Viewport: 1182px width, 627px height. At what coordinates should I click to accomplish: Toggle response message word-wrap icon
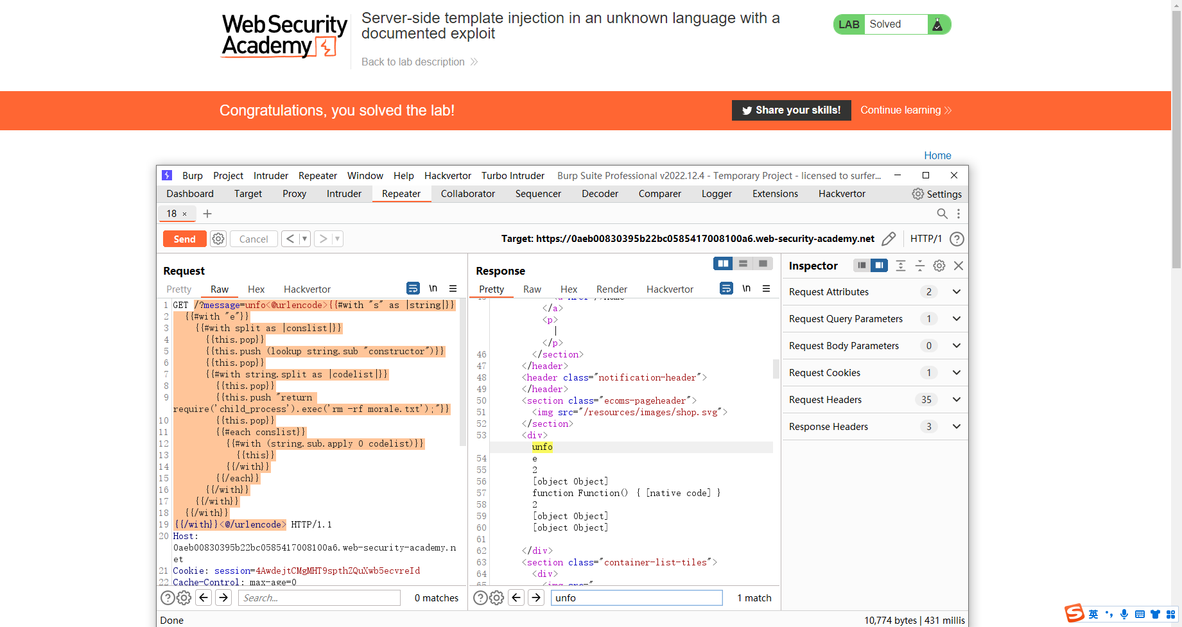coord(726,289)
